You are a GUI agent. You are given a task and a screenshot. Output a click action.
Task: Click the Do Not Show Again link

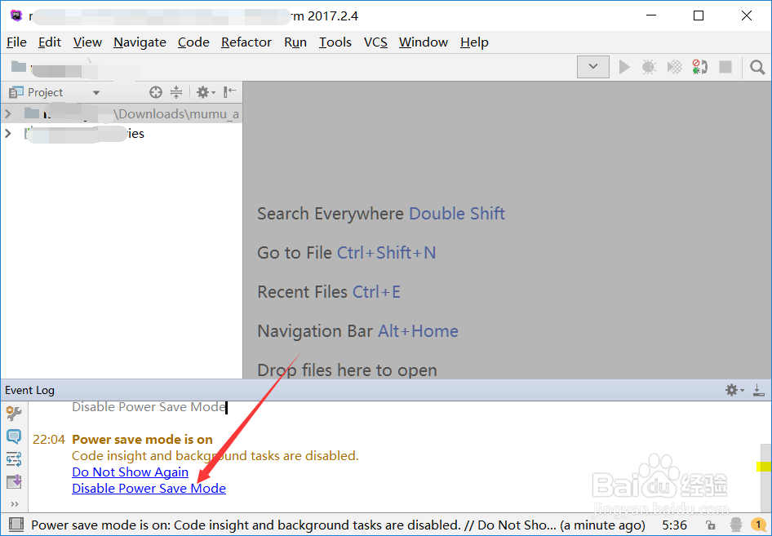coord(130,472)
